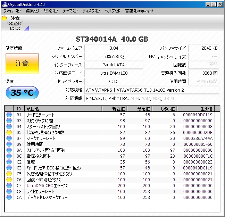
Task: Open the テーマ(T) menu
Action: 70,11
